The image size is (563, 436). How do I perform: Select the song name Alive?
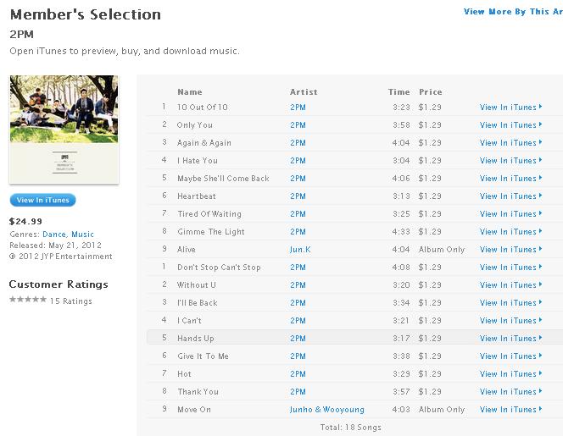[187, 250]
